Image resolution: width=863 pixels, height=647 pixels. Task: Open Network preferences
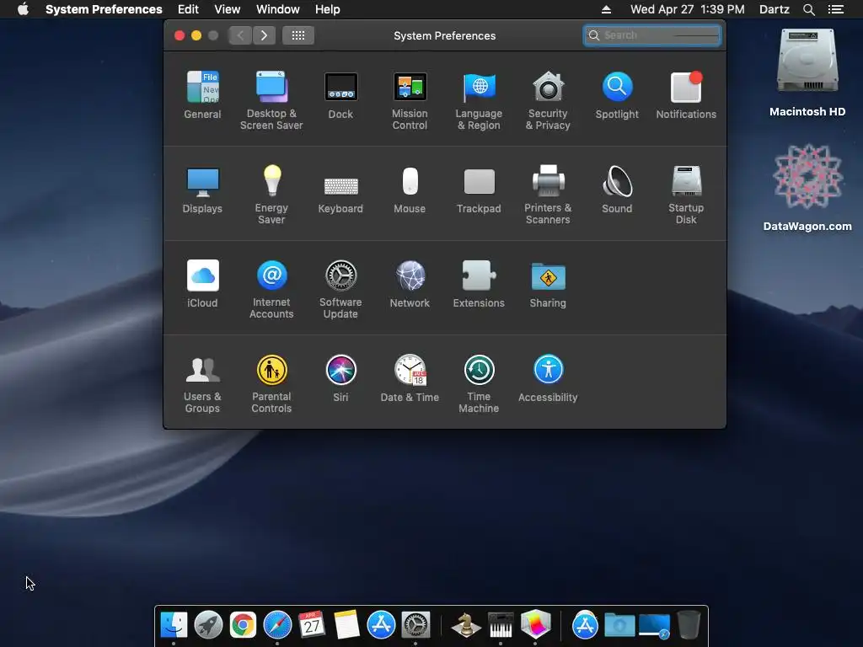(410, 283)
